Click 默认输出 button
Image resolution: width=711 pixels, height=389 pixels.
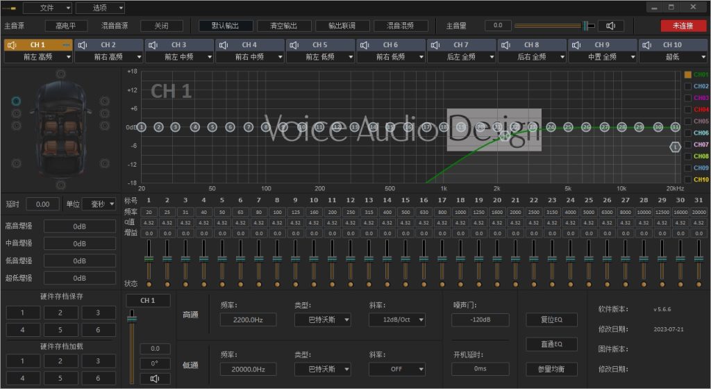click(226, 26)
